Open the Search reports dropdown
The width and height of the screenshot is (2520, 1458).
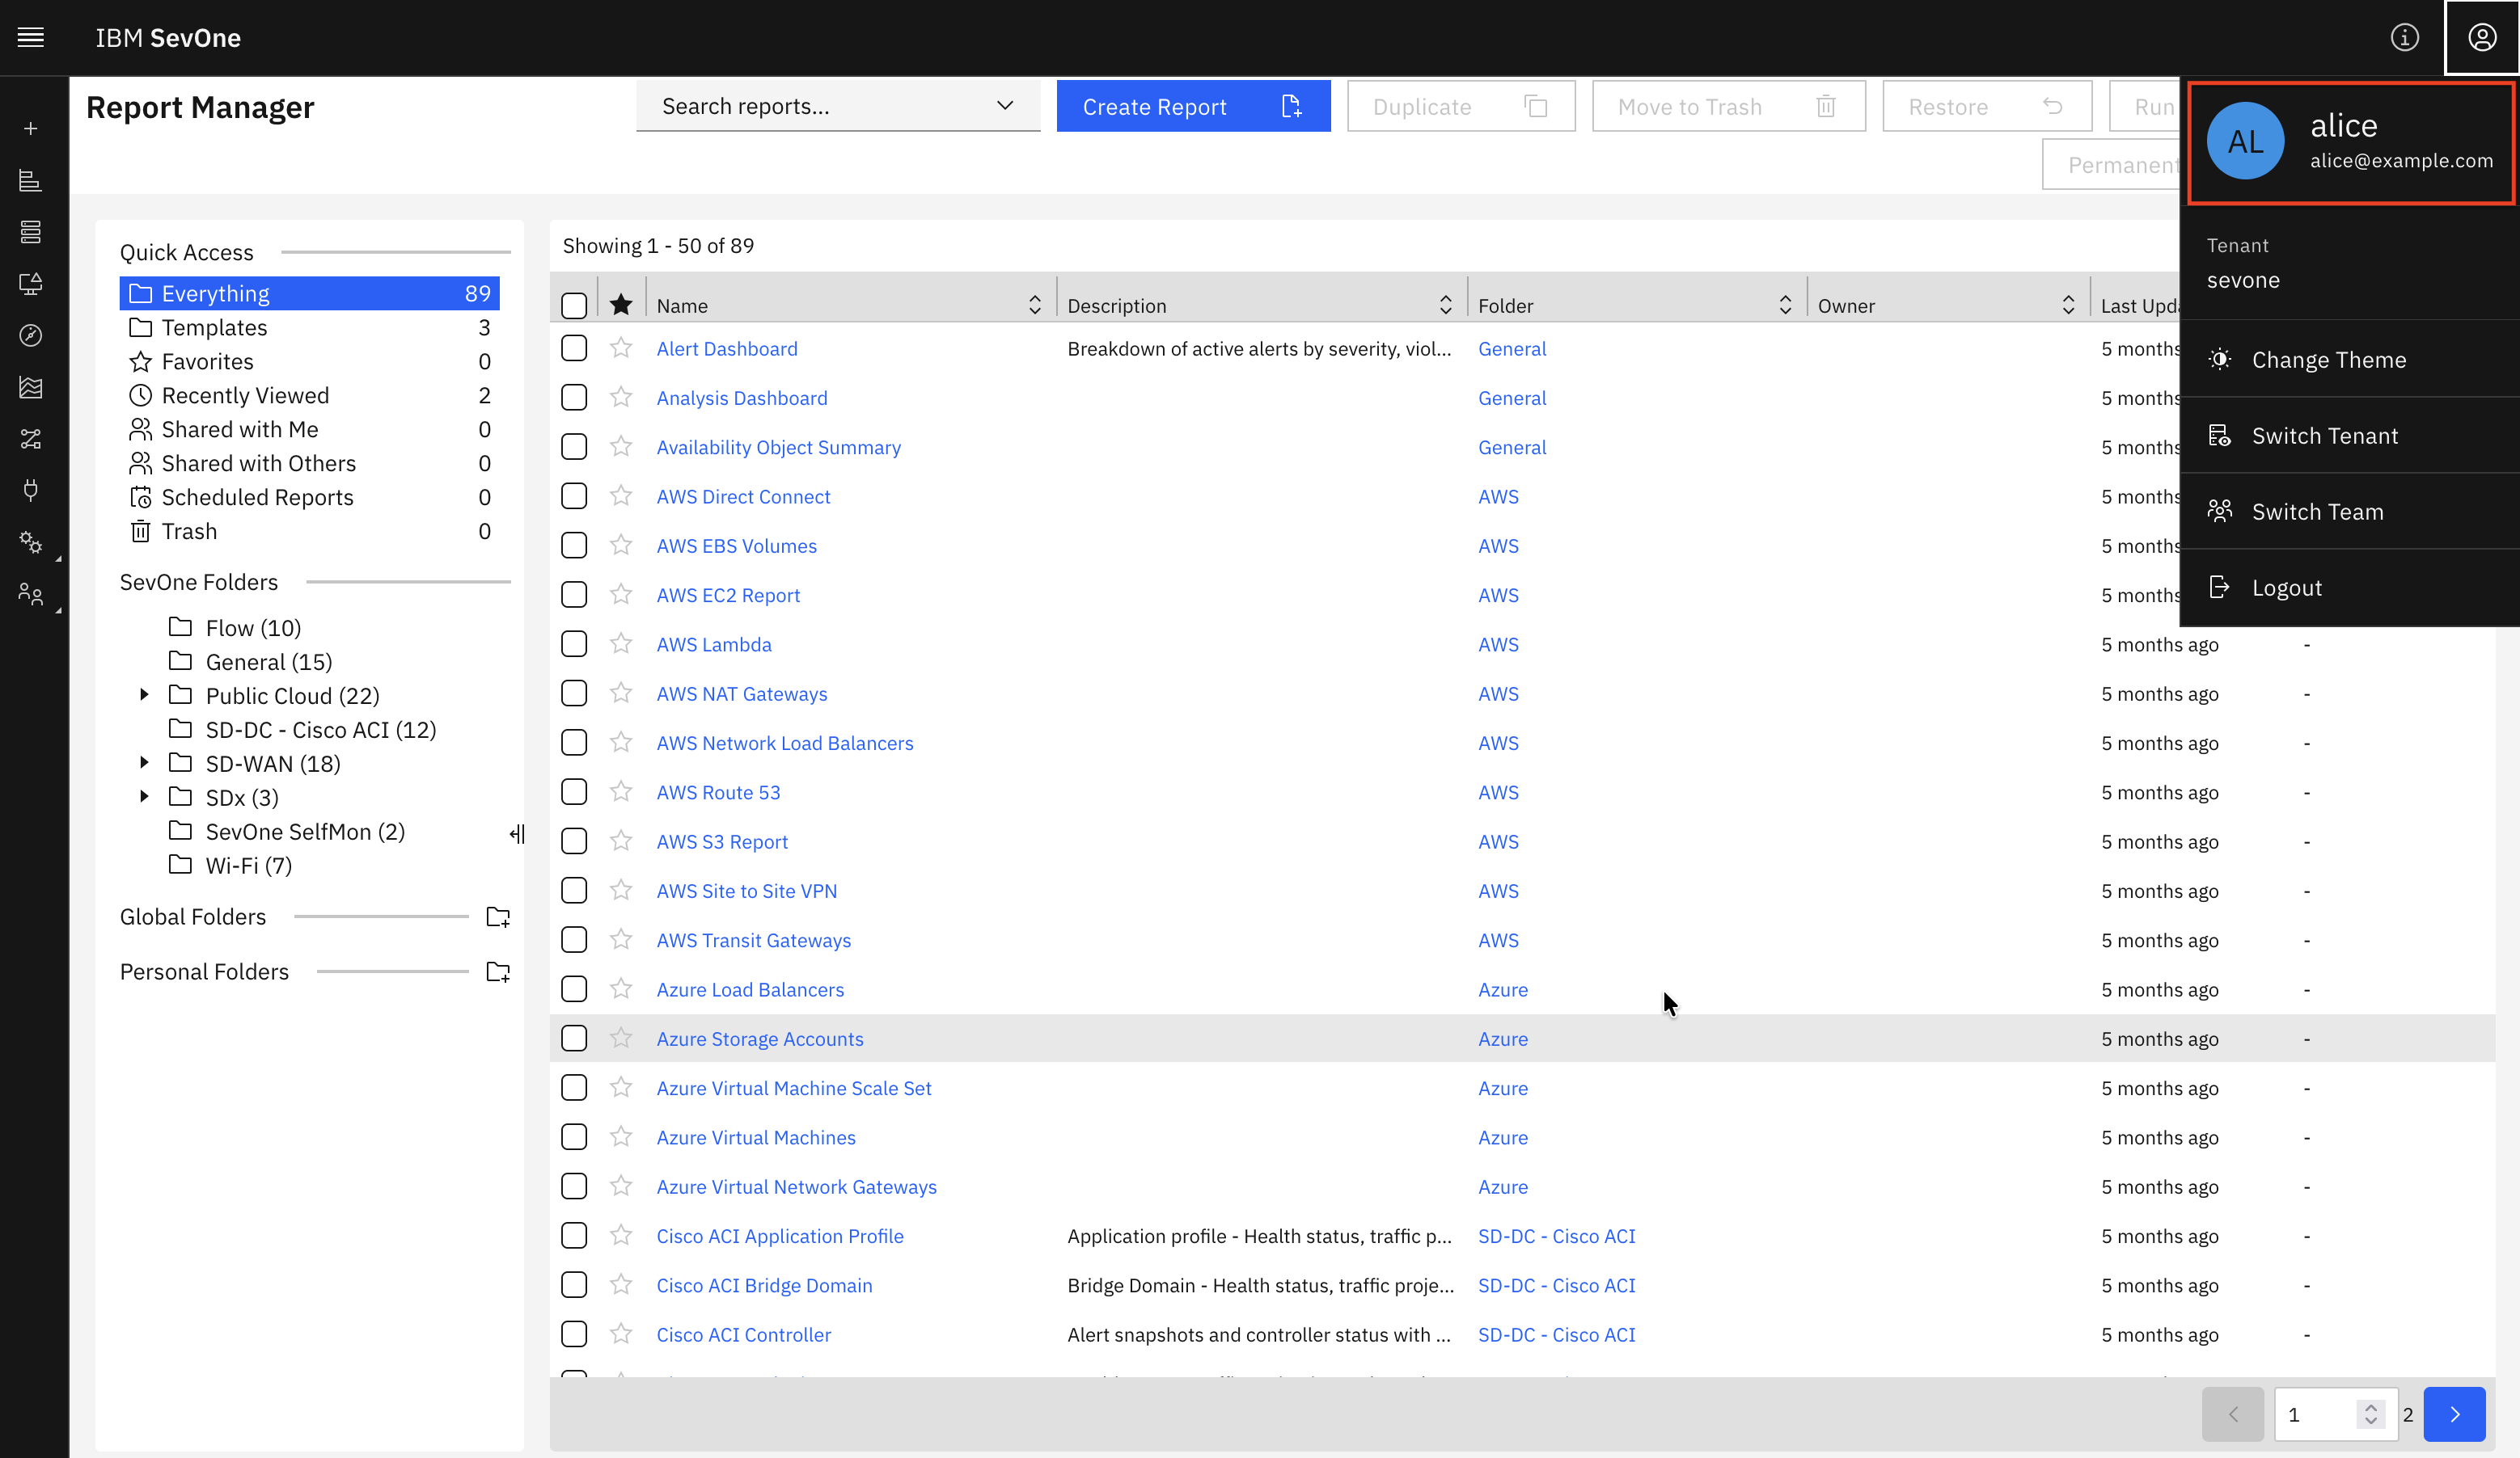point(838,106)
